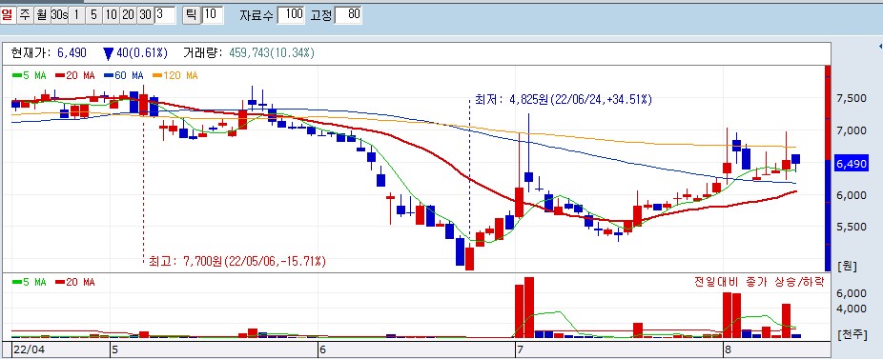The width and height of the screenshot is (883, 359).
Task: Click the 5 MA legend in price chart
Action: (x=30, y=75)
